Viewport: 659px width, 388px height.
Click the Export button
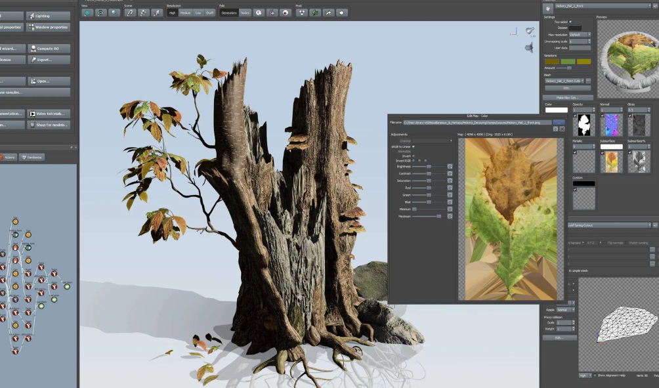coord(49,60)
